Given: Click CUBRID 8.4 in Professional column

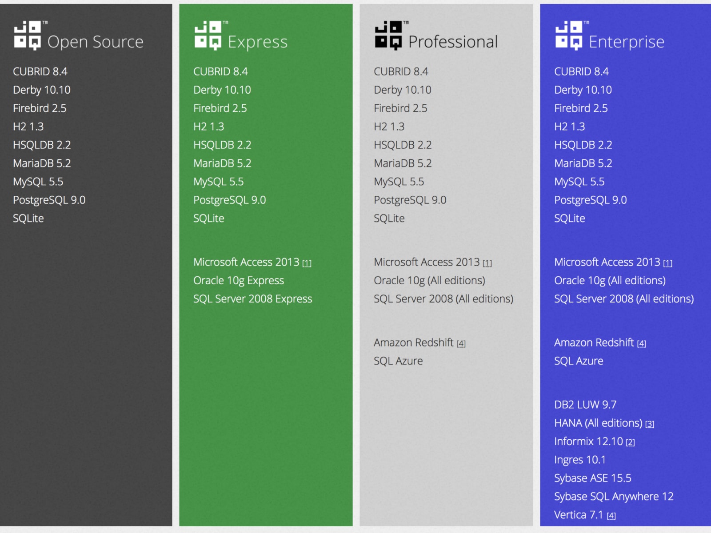Looking at the screenshot, I should click(401, 72).
